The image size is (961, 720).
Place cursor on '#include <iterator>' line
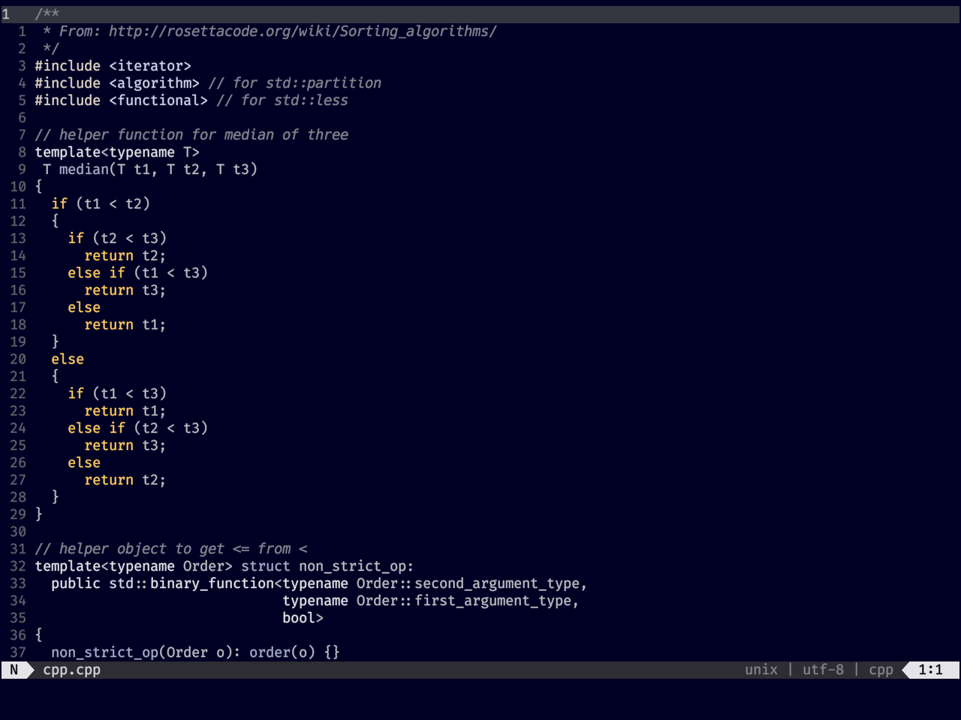(x=113, y=66)
